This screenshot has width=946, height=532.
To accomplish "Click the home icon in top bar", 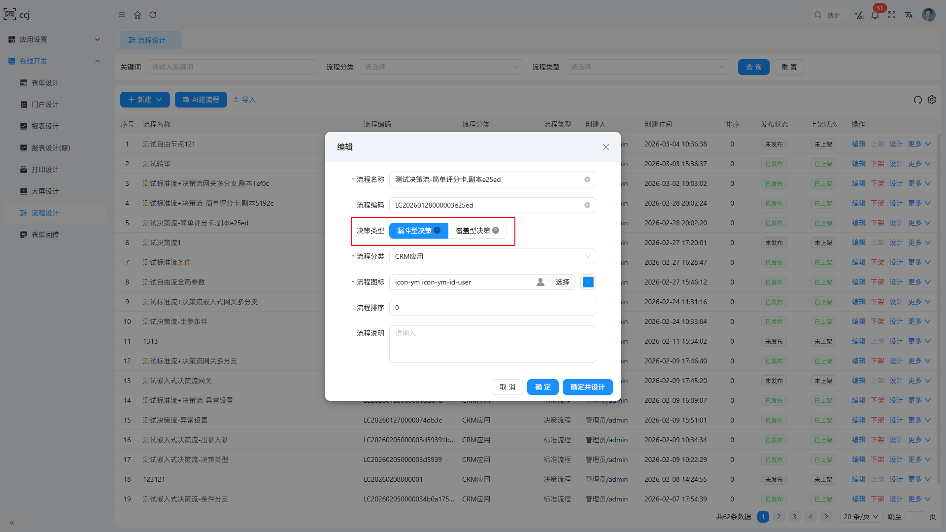I will coord(137,15).
